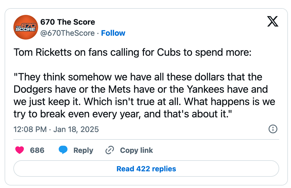Click the @670TheScore handle
The image size is (291, 188).
[67, 33]
